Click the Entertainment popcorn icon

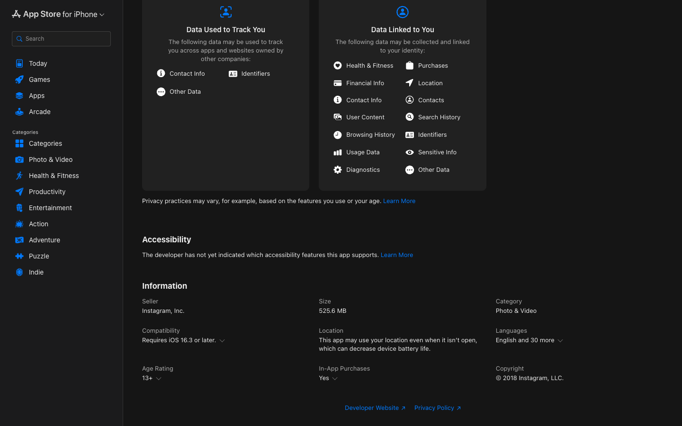[19, 208]
